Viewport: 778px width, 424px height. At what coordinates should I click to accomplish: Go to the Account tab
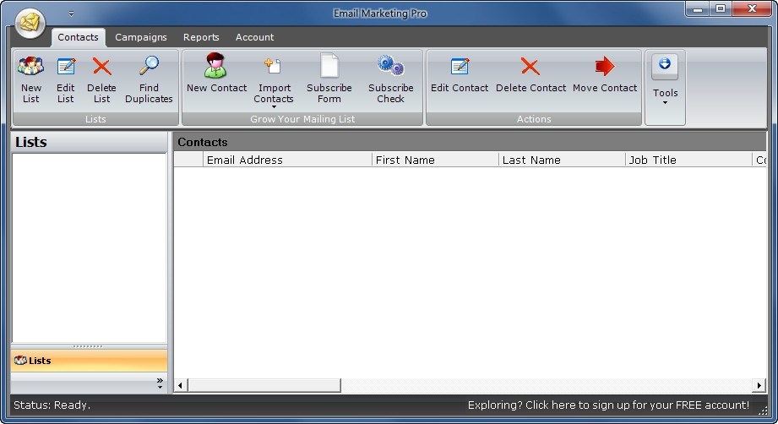tap(254, 37)
